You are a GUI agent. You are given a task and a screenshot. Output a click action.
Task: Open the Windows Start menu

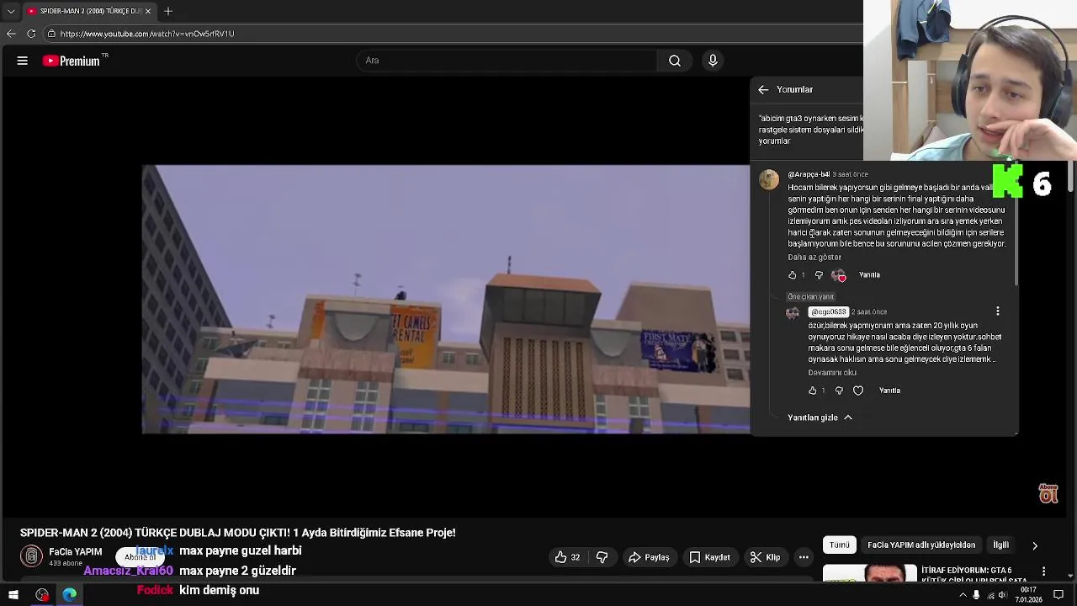tap(13, 595)
